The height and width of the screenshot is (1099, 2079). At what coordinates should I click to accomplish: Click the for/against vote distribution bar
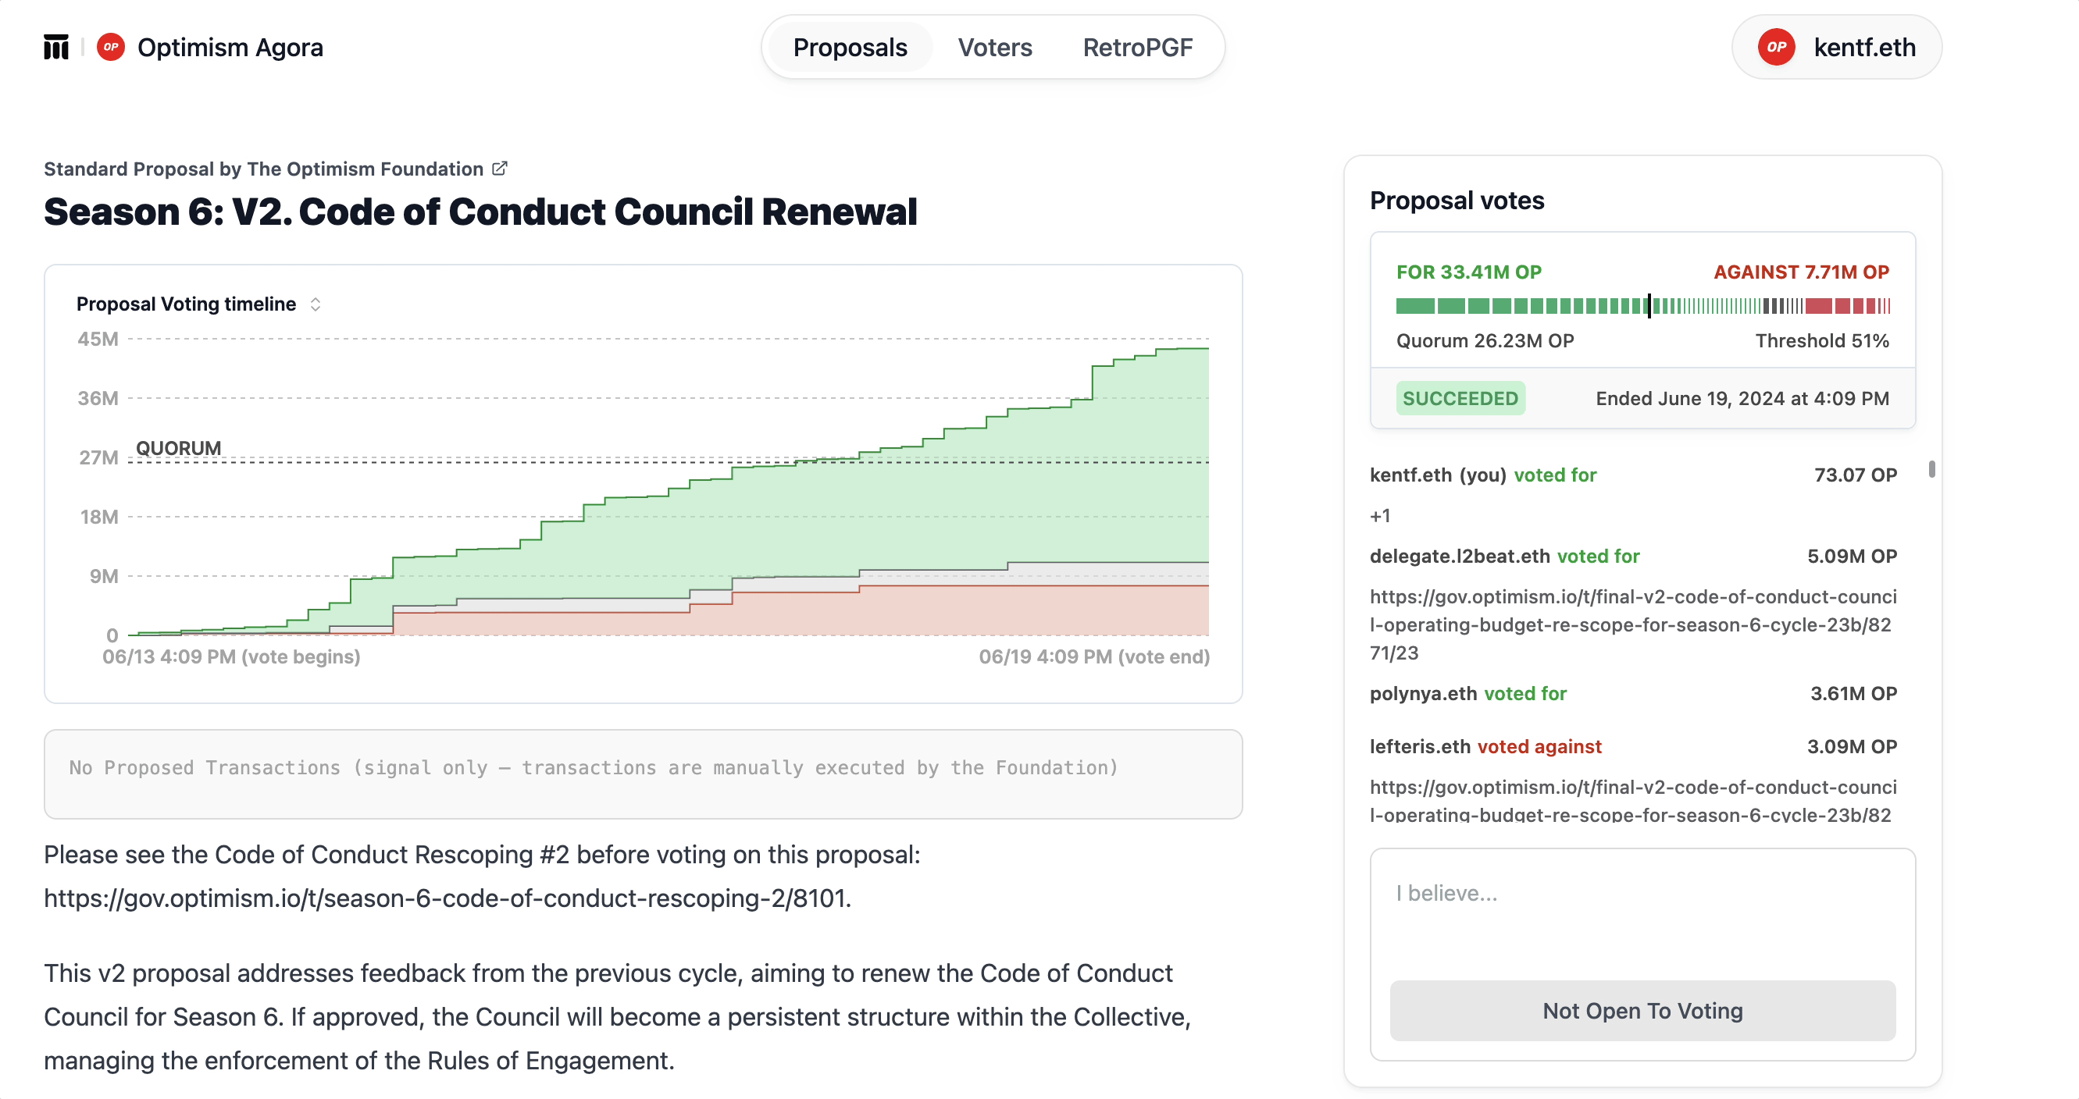(x=1642, y=306)
